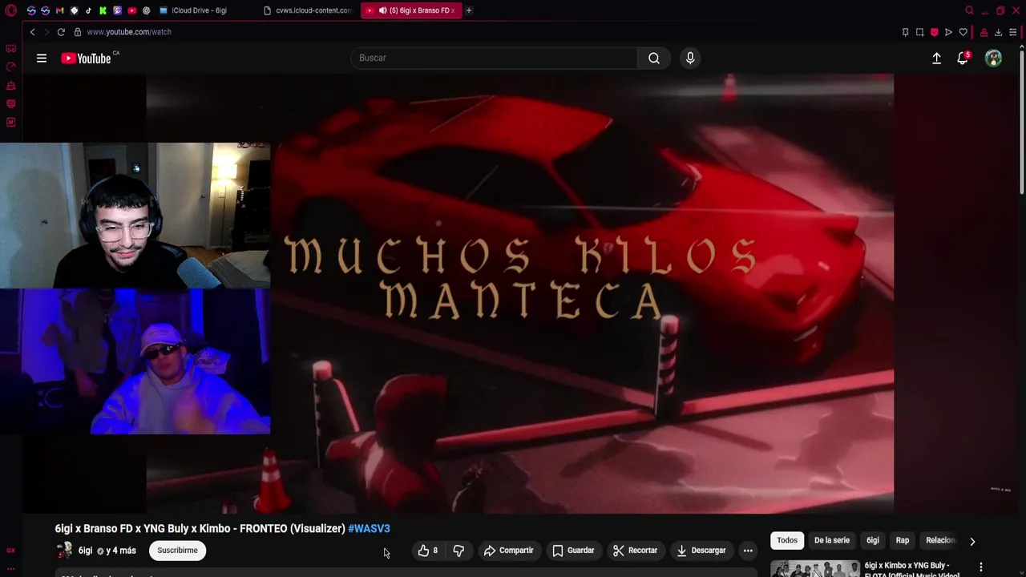The width and height of the screenshot is (1026, 577).
Task: Switch to the cvws.icloud-content.com tab
Action: pos(309,10)
